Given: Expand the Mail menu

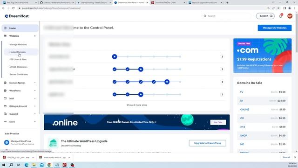Looking at the screenshot, I should pyautogui.click(x=35, y=98).
